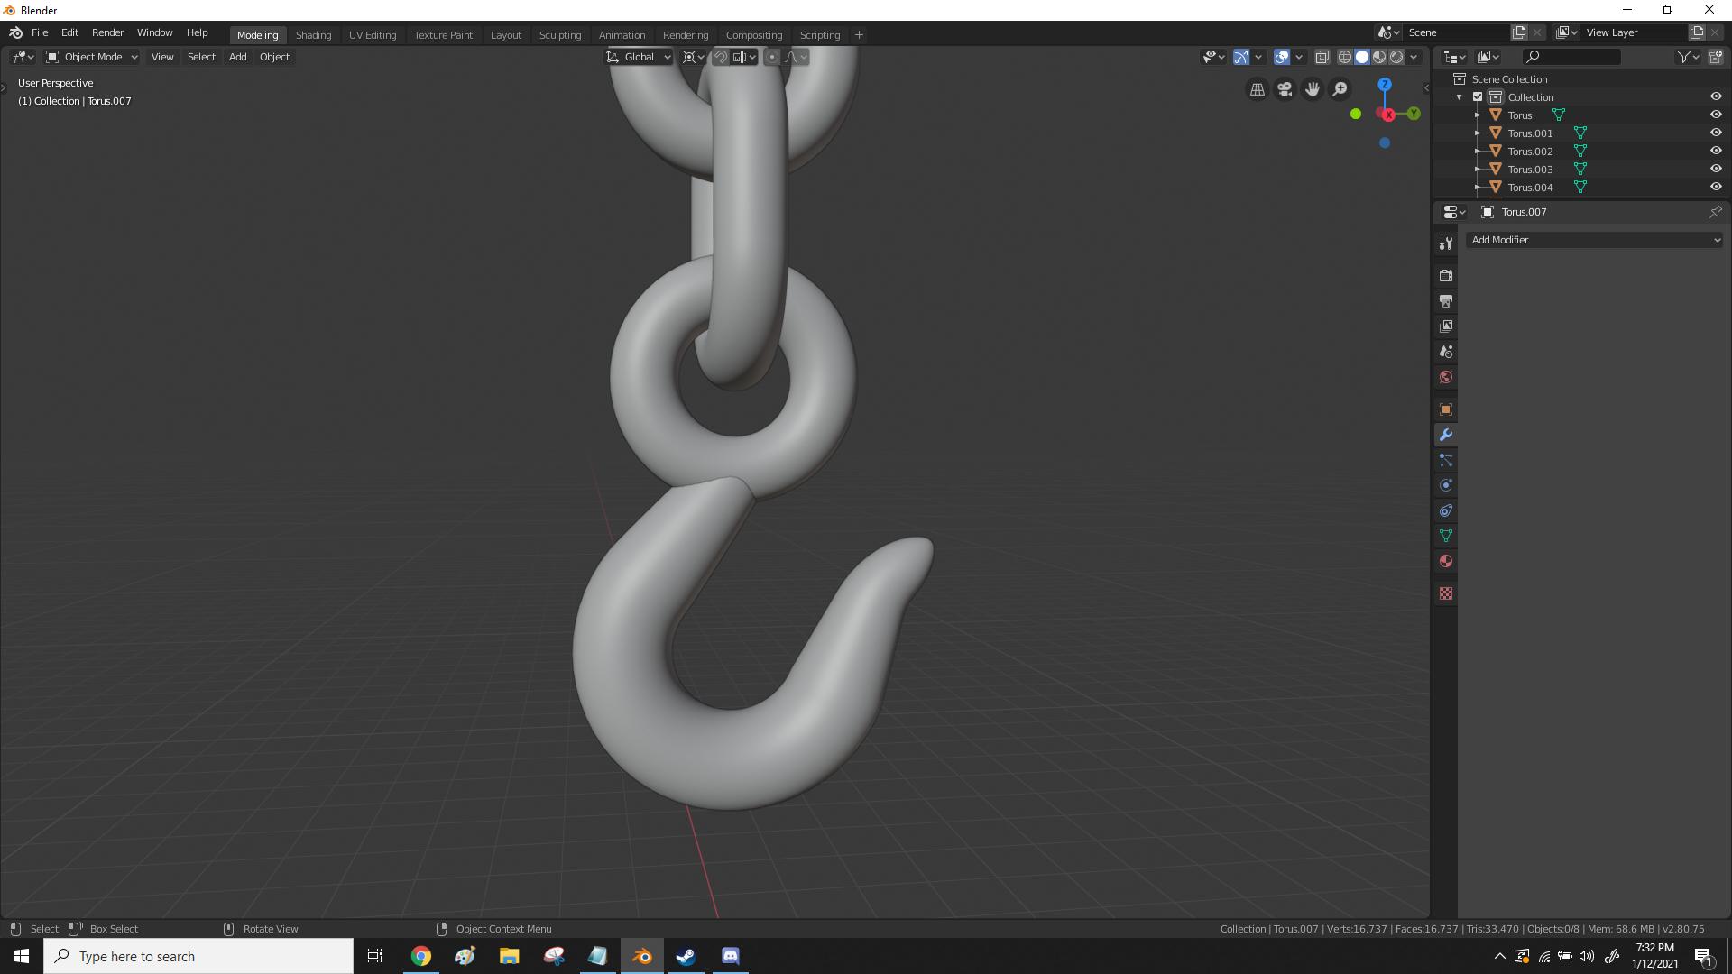The height and width of the screenshot is (974, 1732).
Task: Add a new workspace with plus tab
Action: click(x=859, y=35)
